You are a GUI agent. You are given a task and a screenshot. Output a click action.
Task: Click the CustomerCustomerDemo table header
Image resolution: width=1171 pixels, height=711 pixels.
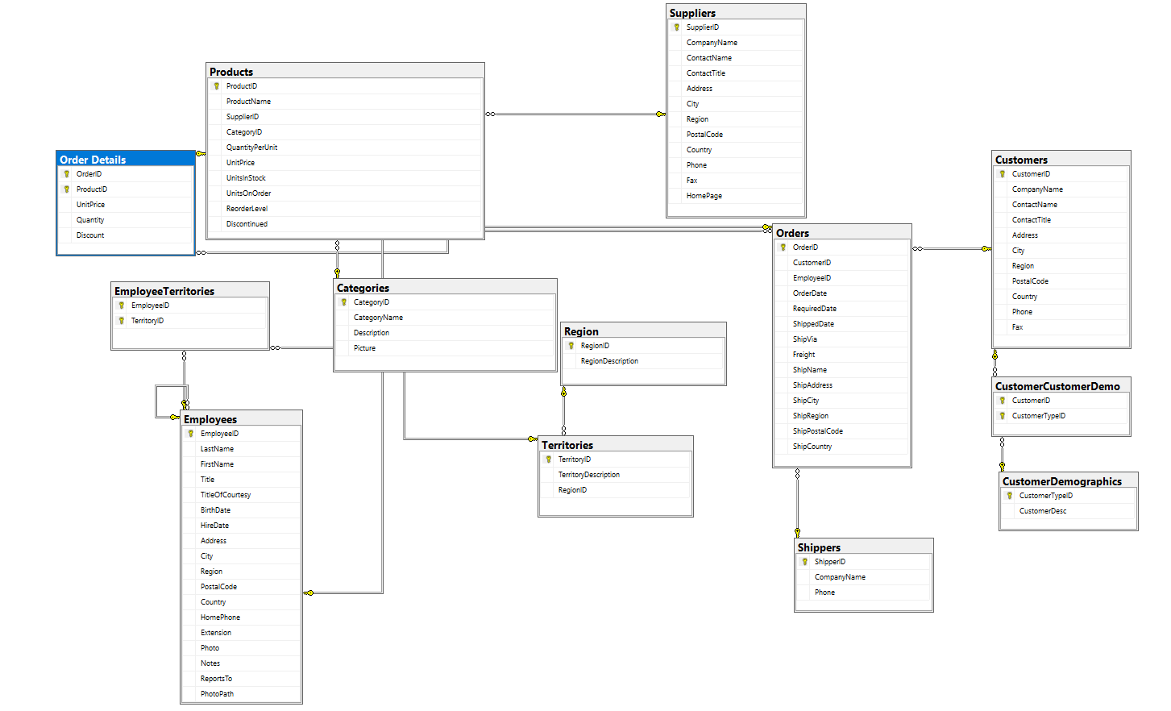[x=1060, y=386]
